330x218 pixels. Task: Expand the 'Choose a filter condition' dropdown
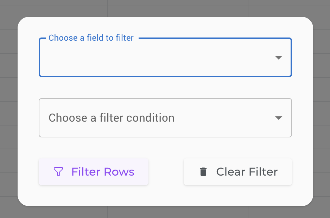click(165, 118)
